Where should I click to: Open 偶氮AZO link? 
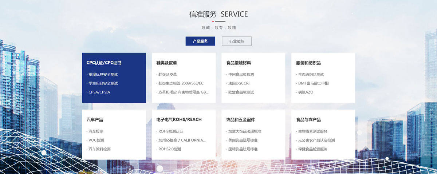coord(306,92)
